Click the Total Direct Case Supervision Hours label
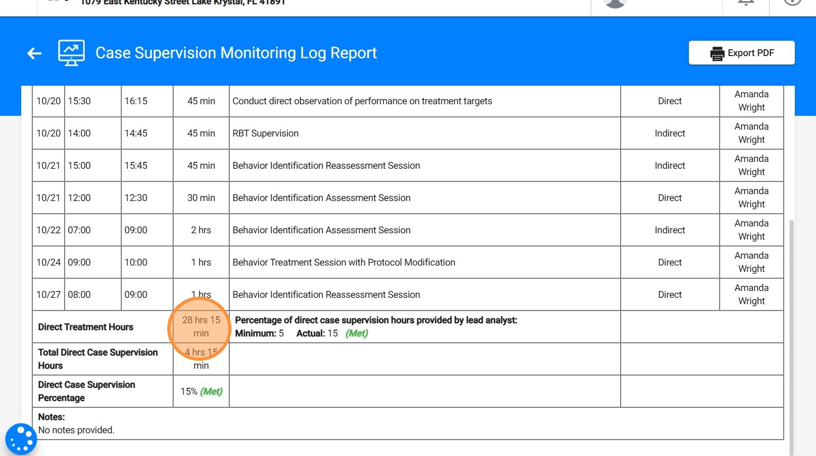The image size is (816, 456). point(98,359)
